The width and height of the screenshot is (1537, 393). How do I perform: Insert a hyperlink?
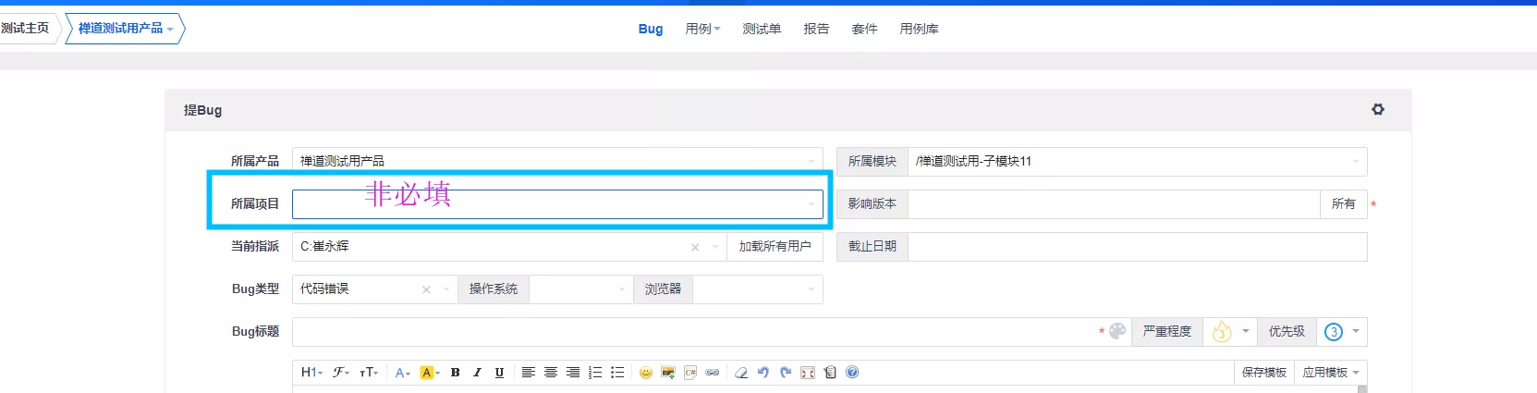713,373
